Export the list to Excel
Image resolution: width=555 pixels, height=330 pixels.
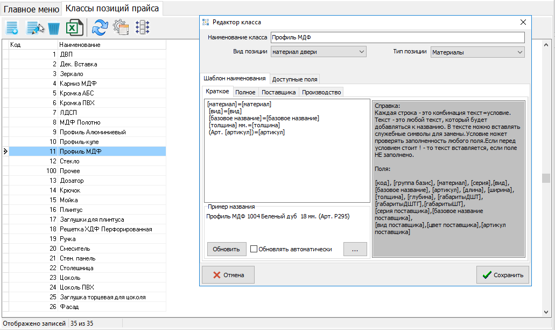[x=74, y=27]
